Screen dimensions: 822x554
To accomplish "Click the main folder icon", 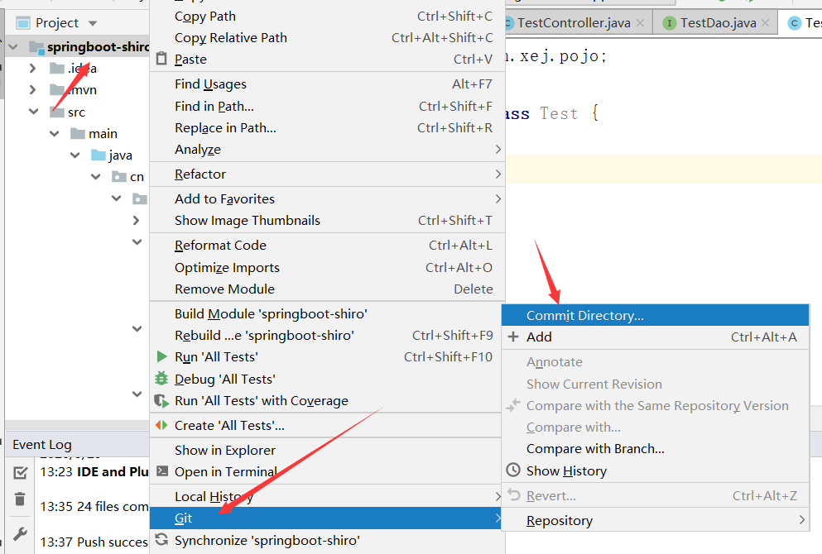I will click(x=78, y=133).
